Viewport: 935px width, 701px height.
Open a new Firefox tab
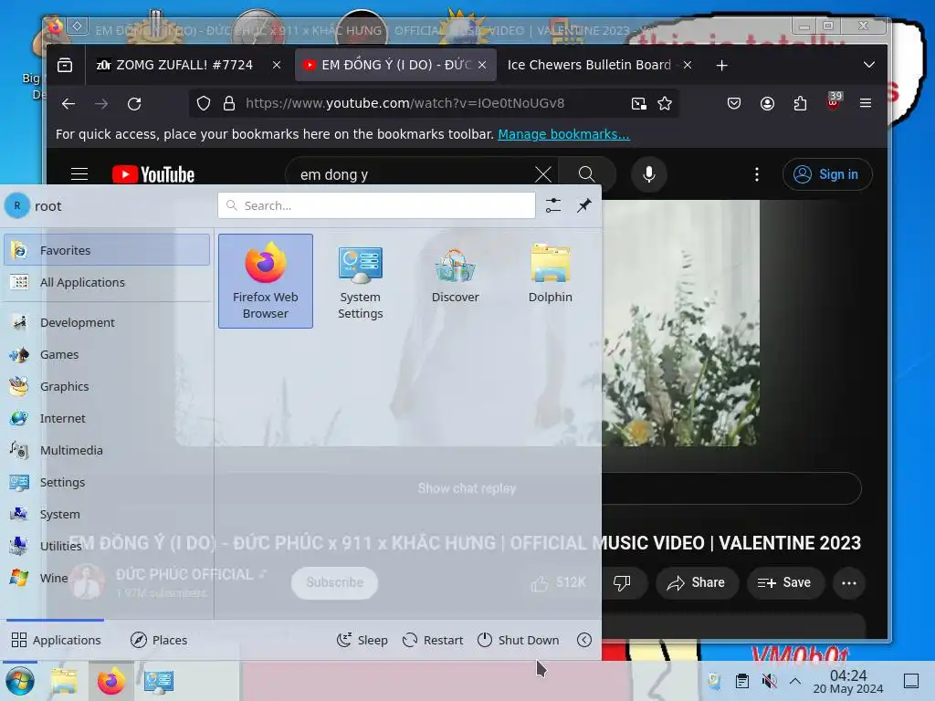click(721, 65)
